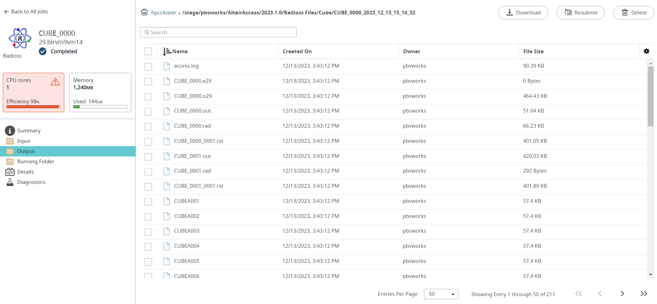The width and height of the screenshot is (657, 304).
Task: Click the Completed status checkmark icon
Action: [43, 51]
